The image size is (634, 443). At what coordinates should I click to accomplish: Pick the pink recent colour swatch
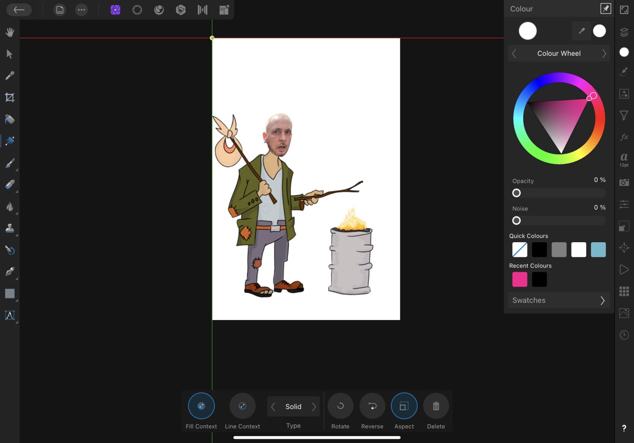click(519, 279)
